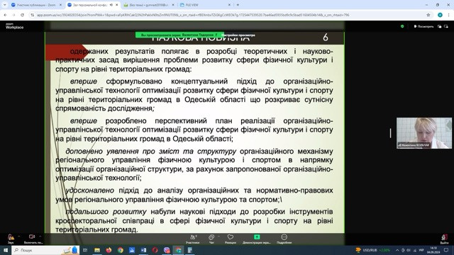Open Task View on the taskbar

(85, 250)
